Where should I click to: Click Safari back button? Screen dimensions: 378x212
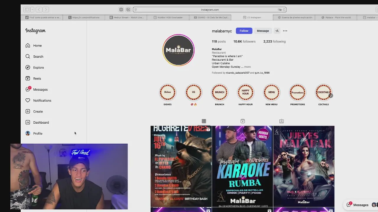pos(39,10)
